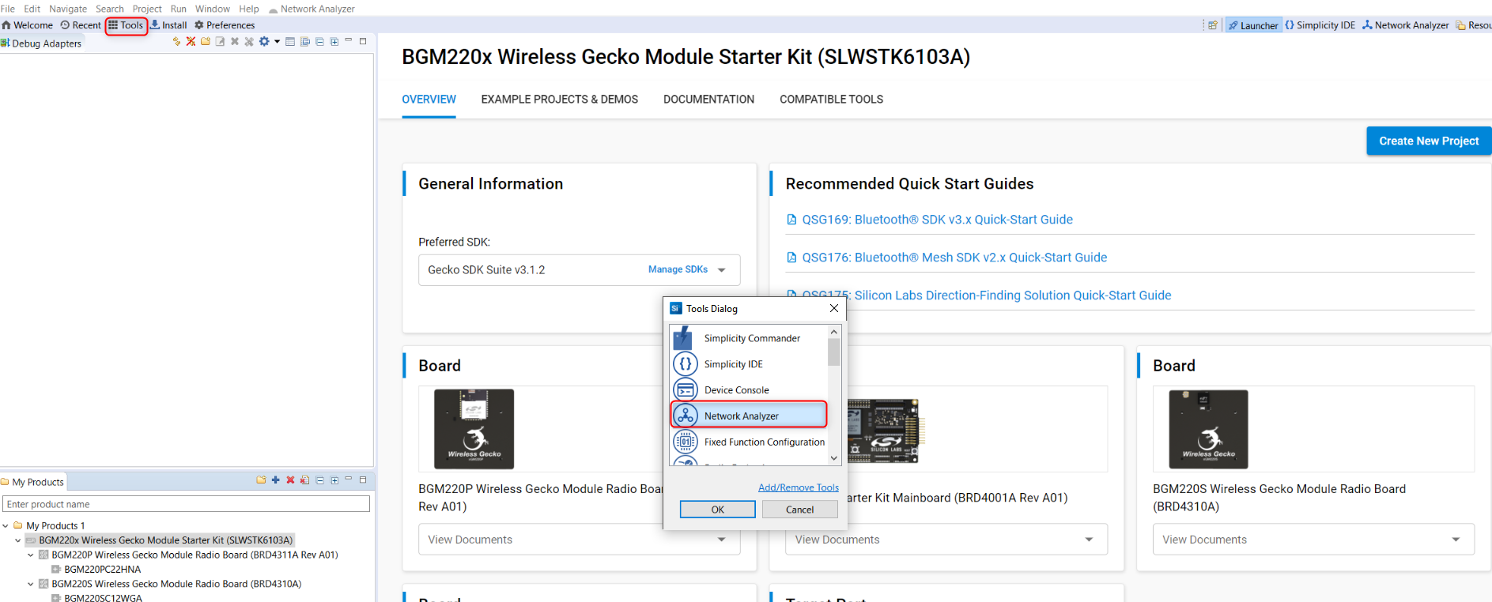
Task: Collapse the BGM220P Radio Board tree node
Action: [31, 555]
